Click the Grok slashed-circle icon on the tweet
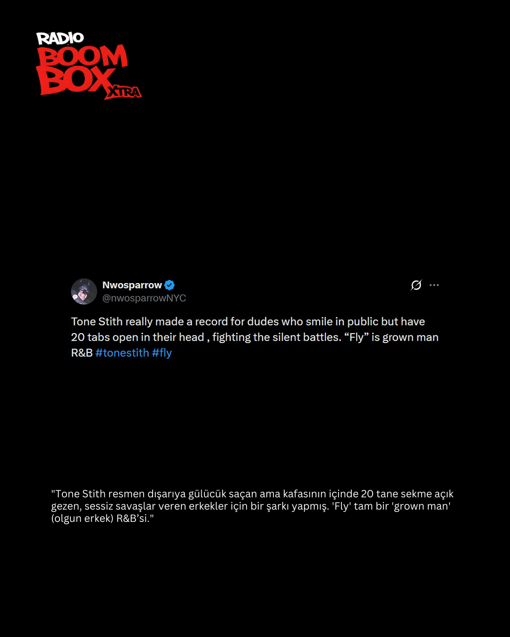This screenshot has height=637, width=510. [416, 285]
